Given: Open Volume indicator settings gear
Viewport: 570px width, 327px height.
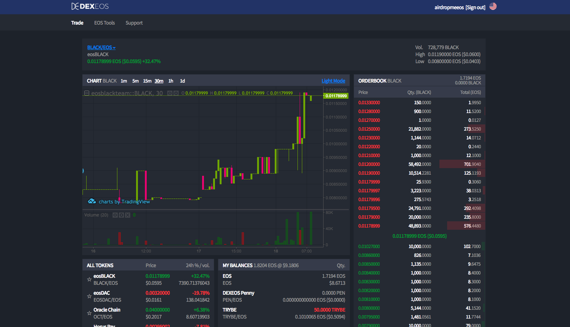Looking at the screenshot, I should coord(121,215).
